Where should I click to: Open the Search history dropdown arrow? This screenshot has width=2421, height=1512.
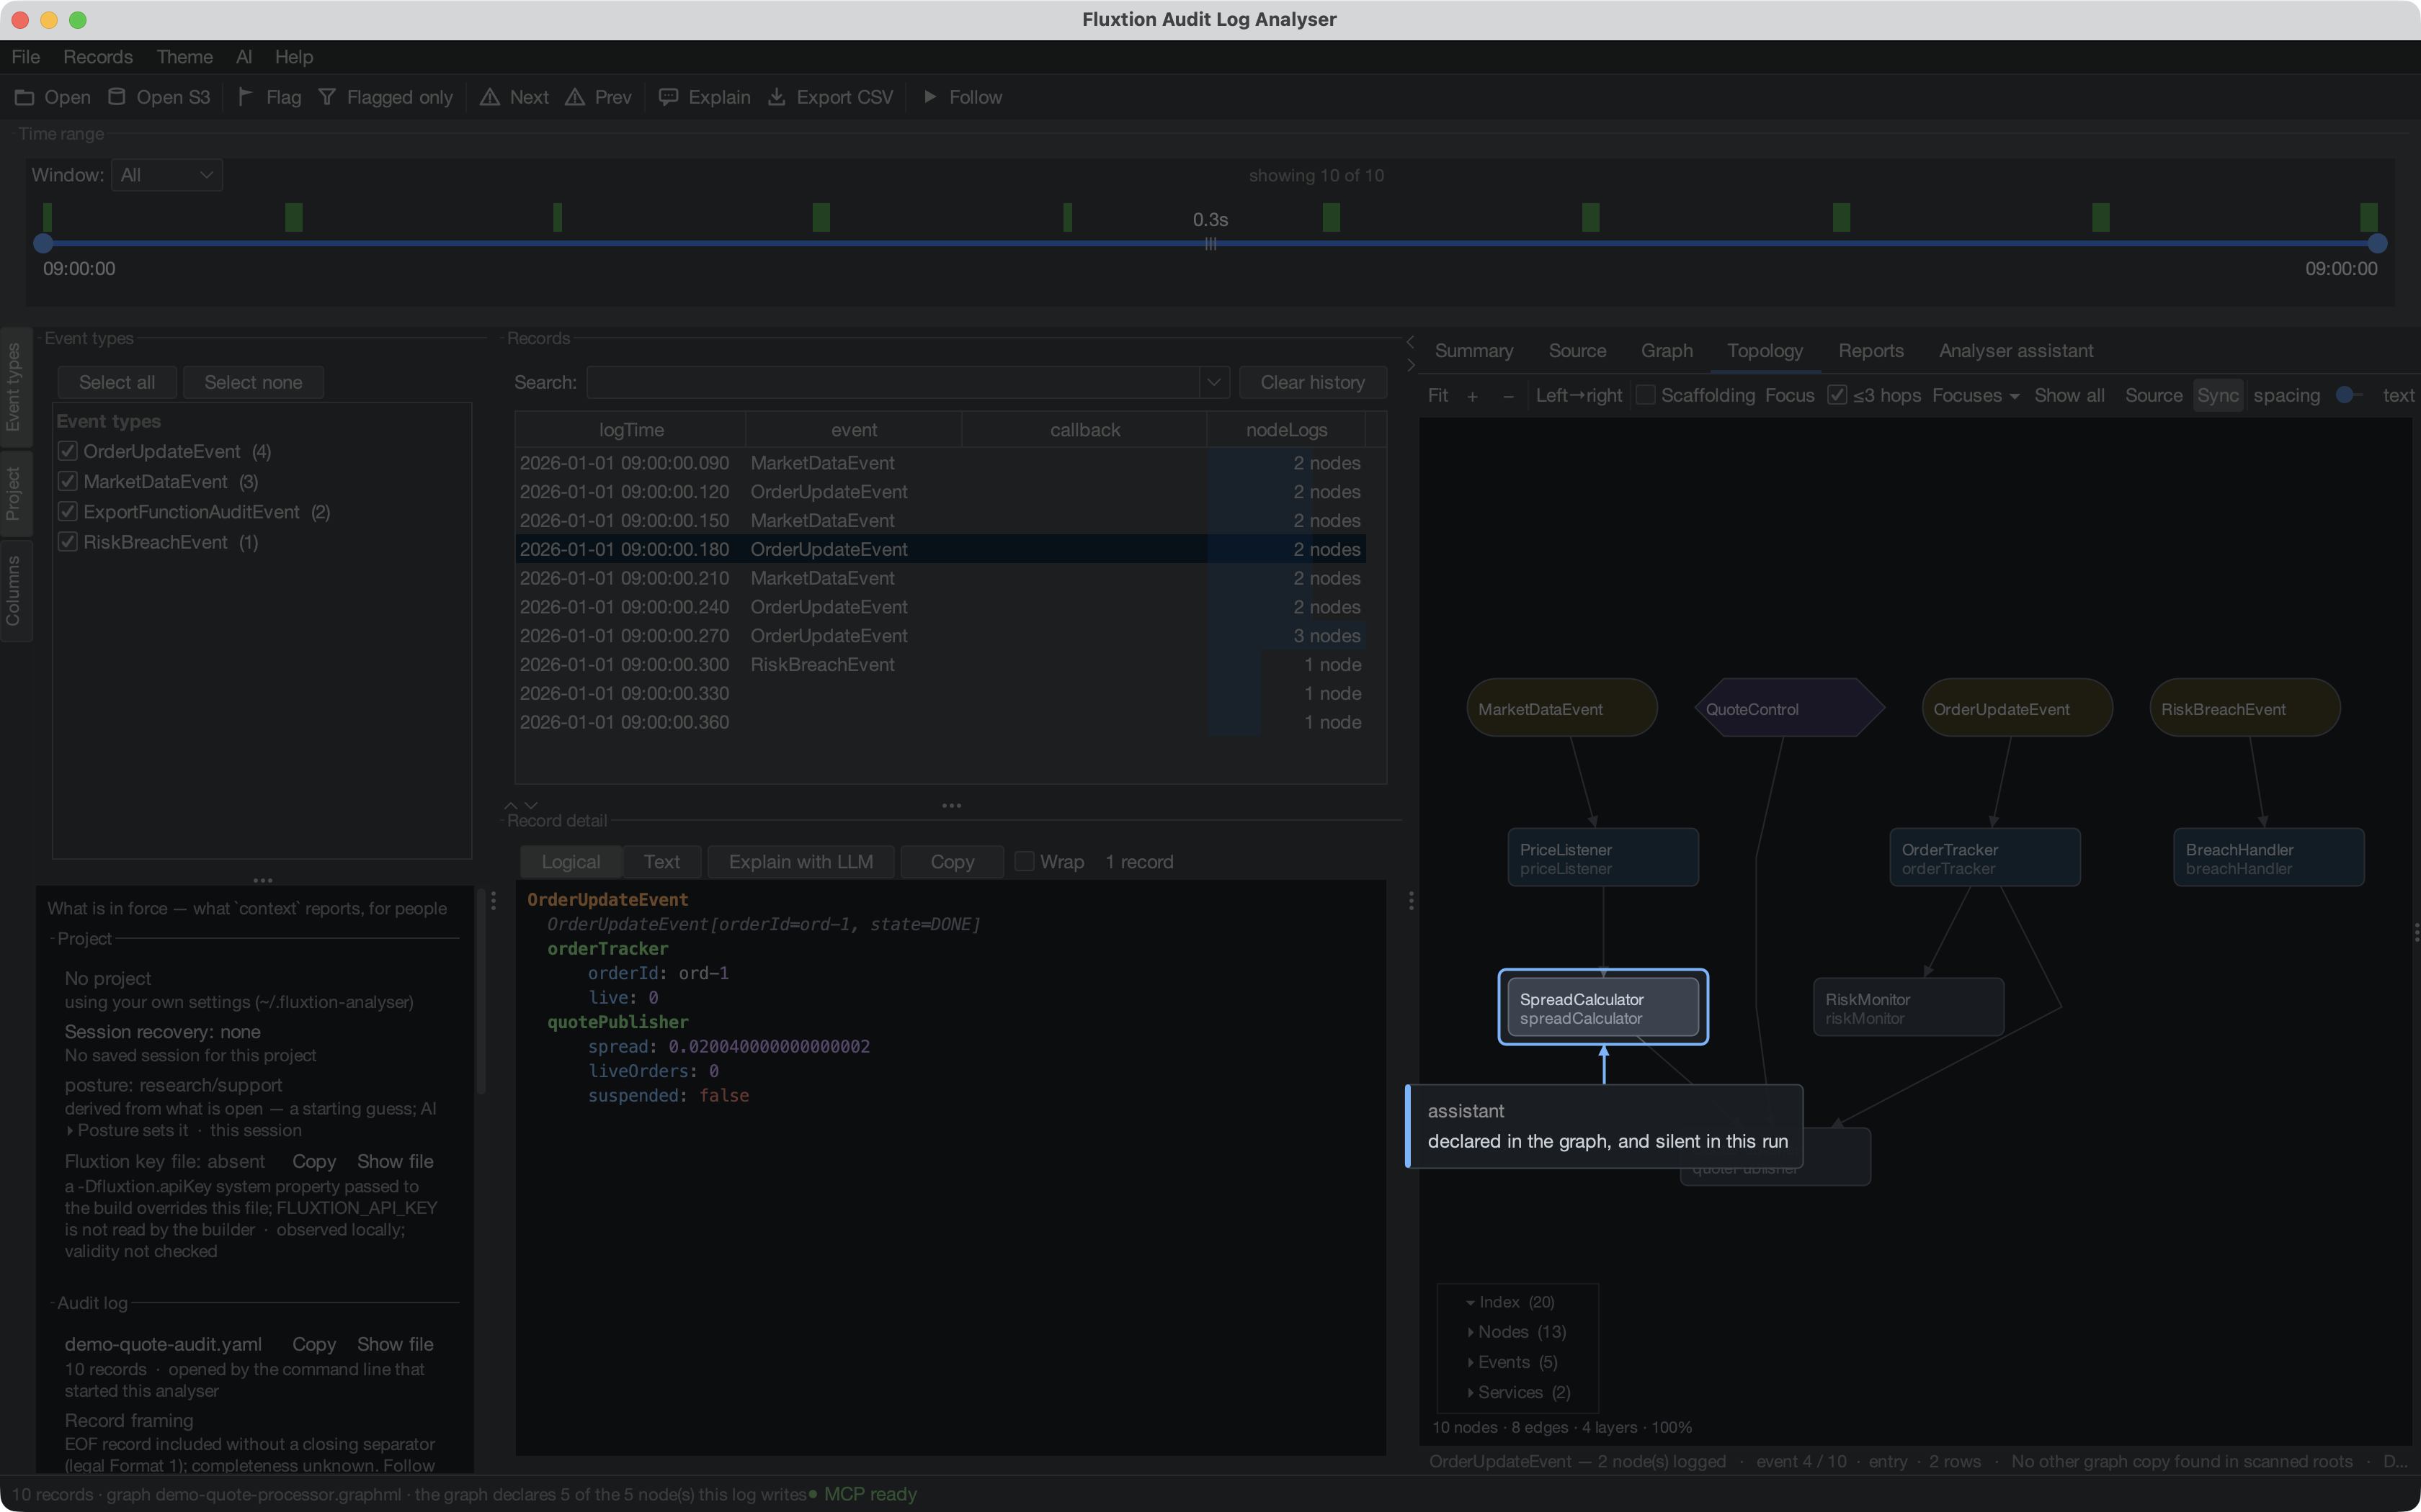pos(1213,383)
